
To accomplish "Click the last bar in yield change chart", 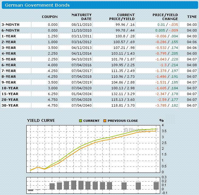I will point(156,186).
